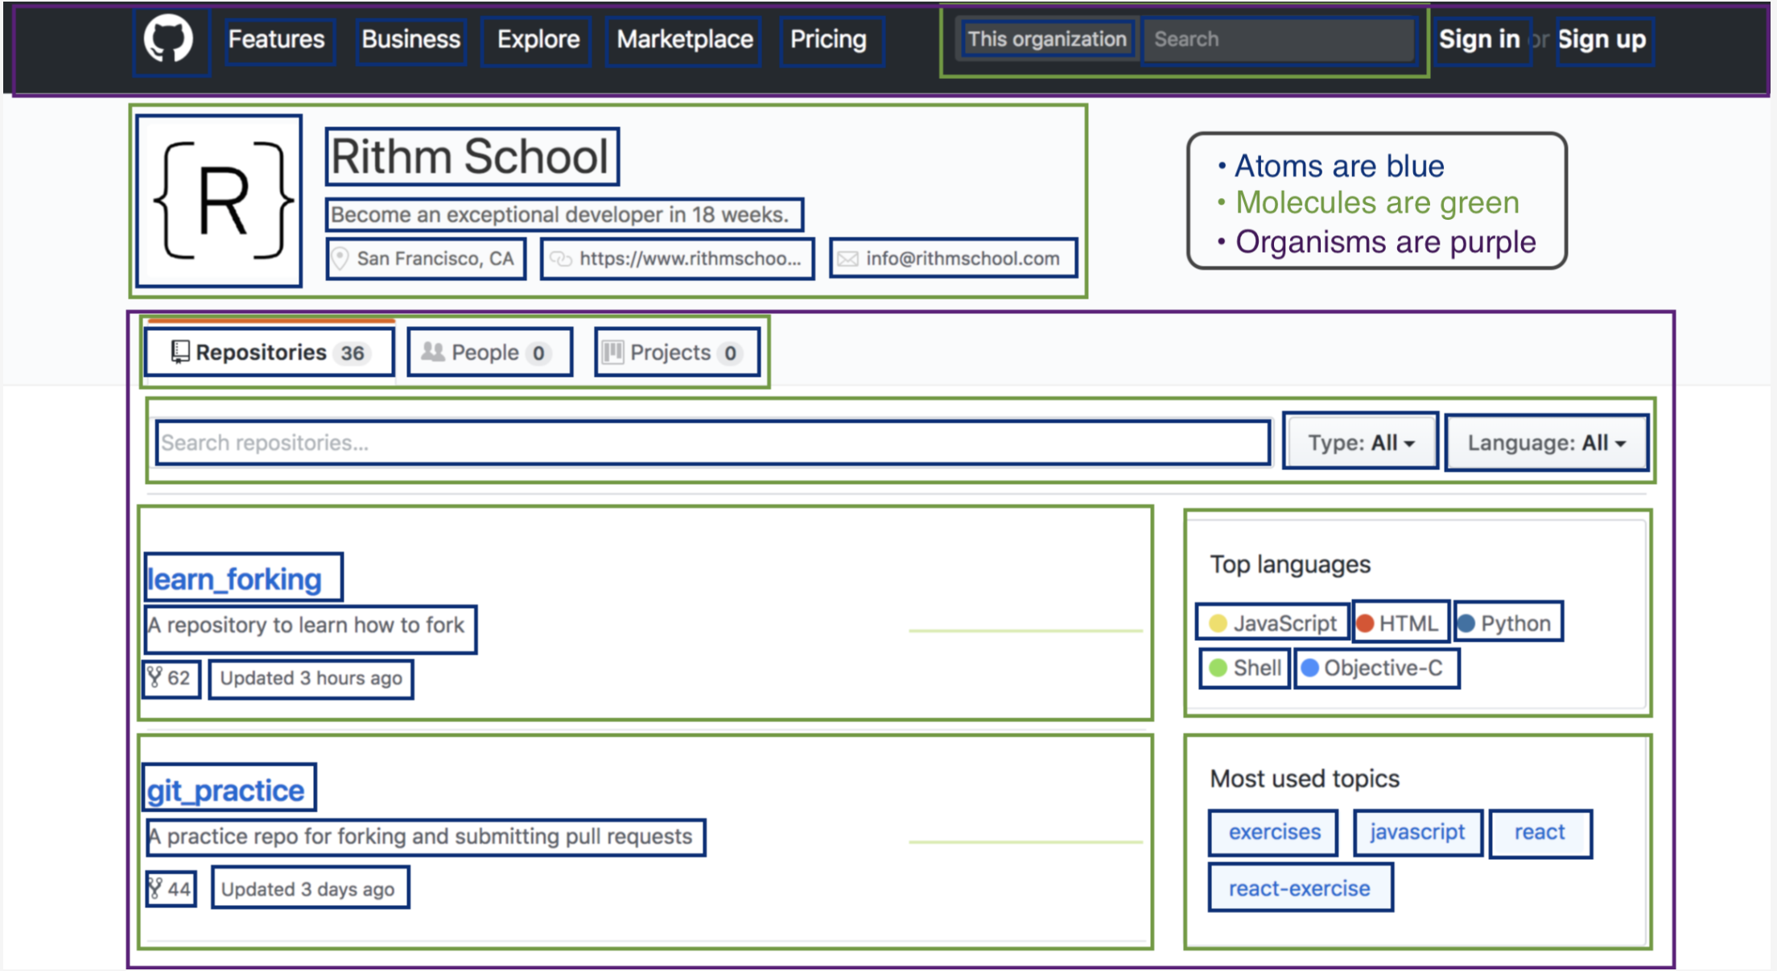Go to Explore in the top navigation

pyautogui.click(x=538, y=39)
